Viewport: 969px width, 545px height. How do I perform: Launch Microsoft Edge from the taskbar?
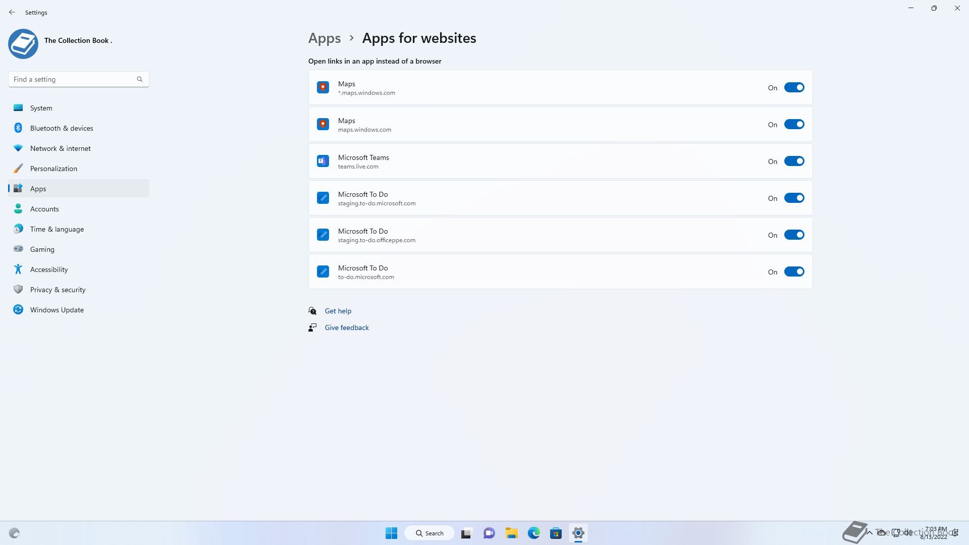click(x=534, y=533)
